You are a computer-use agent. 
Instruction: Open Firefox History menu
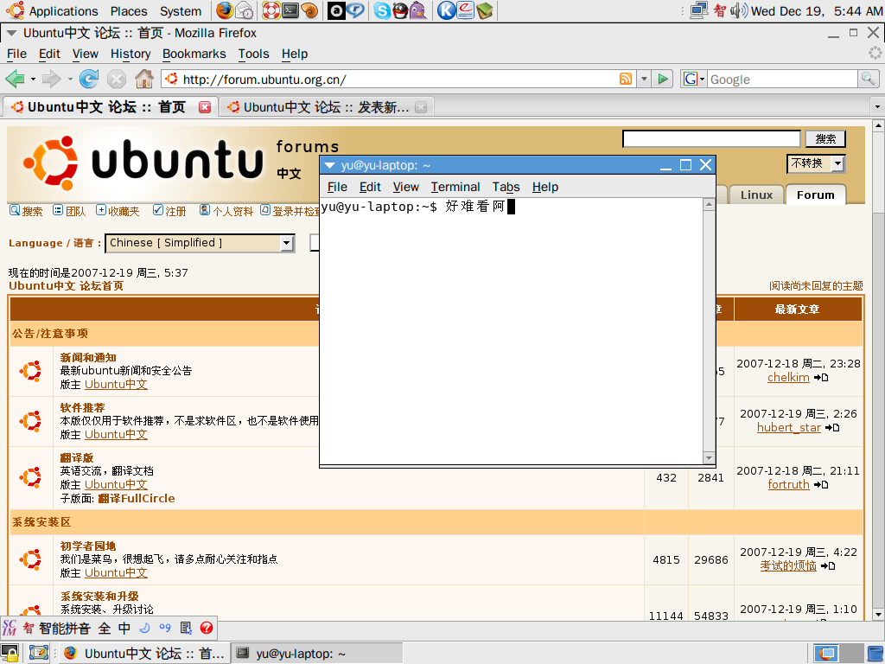pyautogui.click(x=131, y=54)
